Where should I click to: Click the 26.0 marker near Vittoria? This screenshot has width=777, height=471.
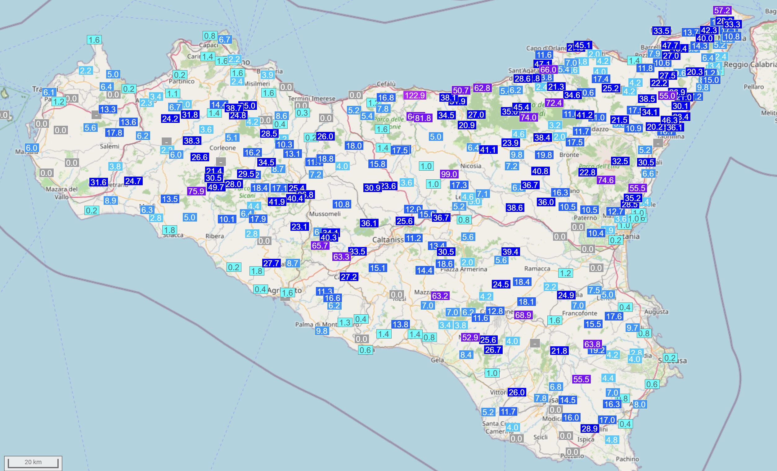pyautogui.click(x=517, y=392)
